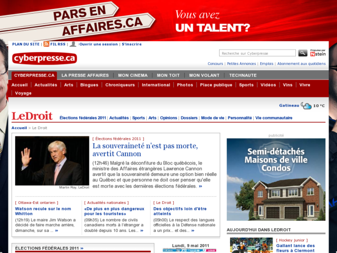
Task: Open the FIL RSS link
Action: coord(58,44)
